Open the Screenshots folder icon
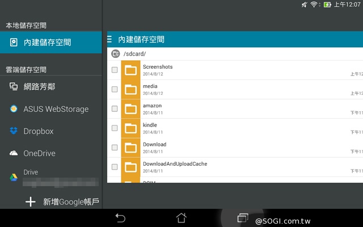This screenshot has height=227, width=363. click(130, 70)
